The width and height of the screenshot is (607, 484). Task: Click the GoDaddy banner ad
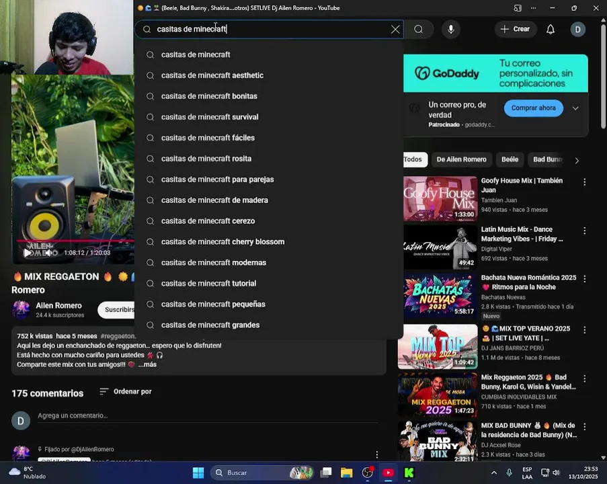pos(495,73)
